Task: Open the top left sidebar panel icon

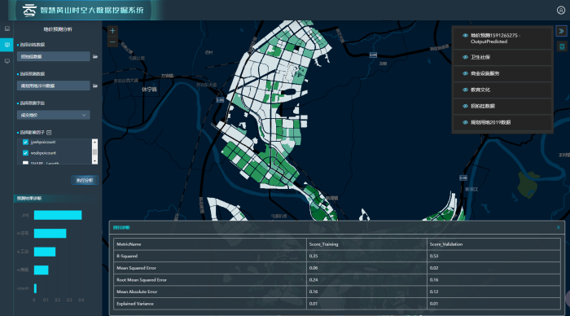Action: point(7,29)
